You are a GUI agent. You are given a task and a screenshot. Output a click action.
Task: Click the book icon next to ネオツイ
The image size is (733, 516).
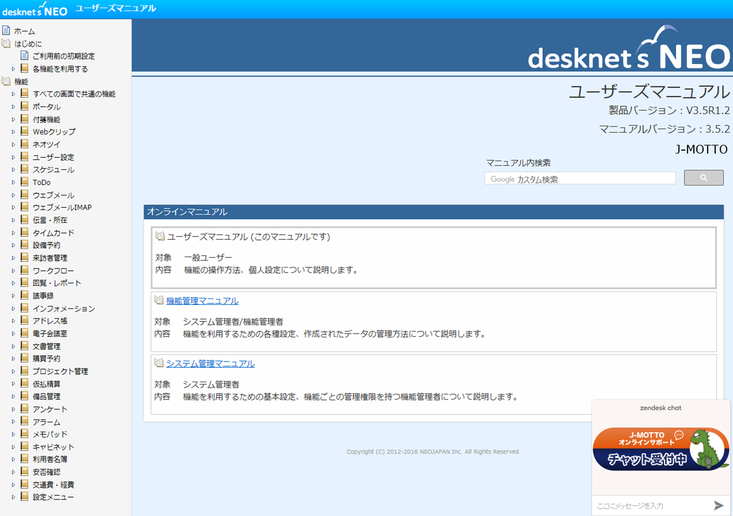(24, 144)
